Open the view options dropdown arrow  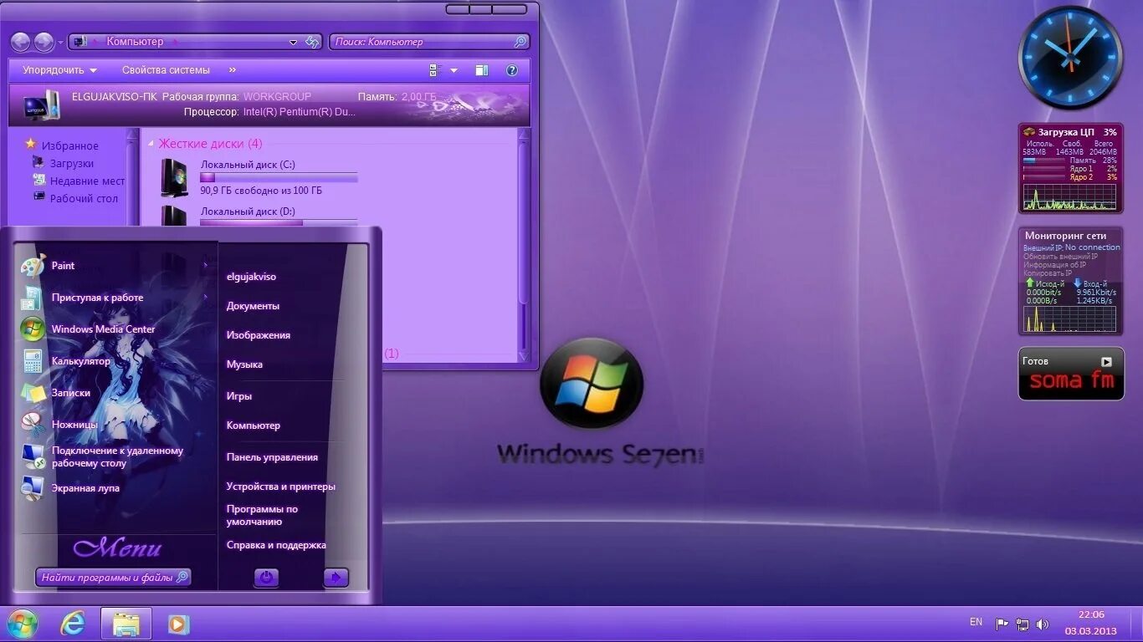[x=454, y=70]
